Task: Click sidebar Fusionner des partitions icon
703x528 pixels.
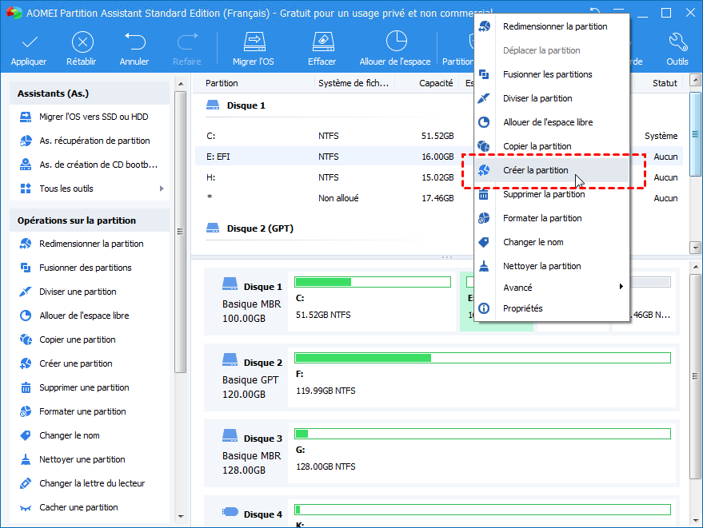Action: click(x=26, y=268)
